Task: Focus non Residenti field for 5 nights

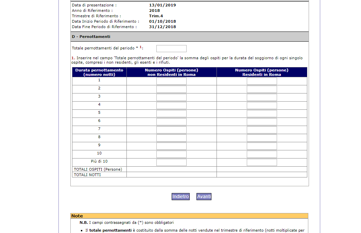Action: coord(171,114)
